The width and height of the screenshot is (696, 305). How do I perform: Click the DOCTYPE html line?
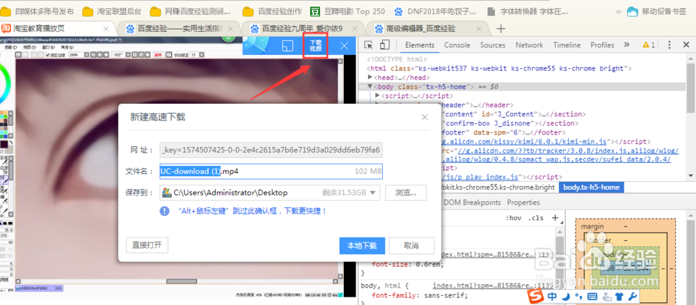pos(397,59)
